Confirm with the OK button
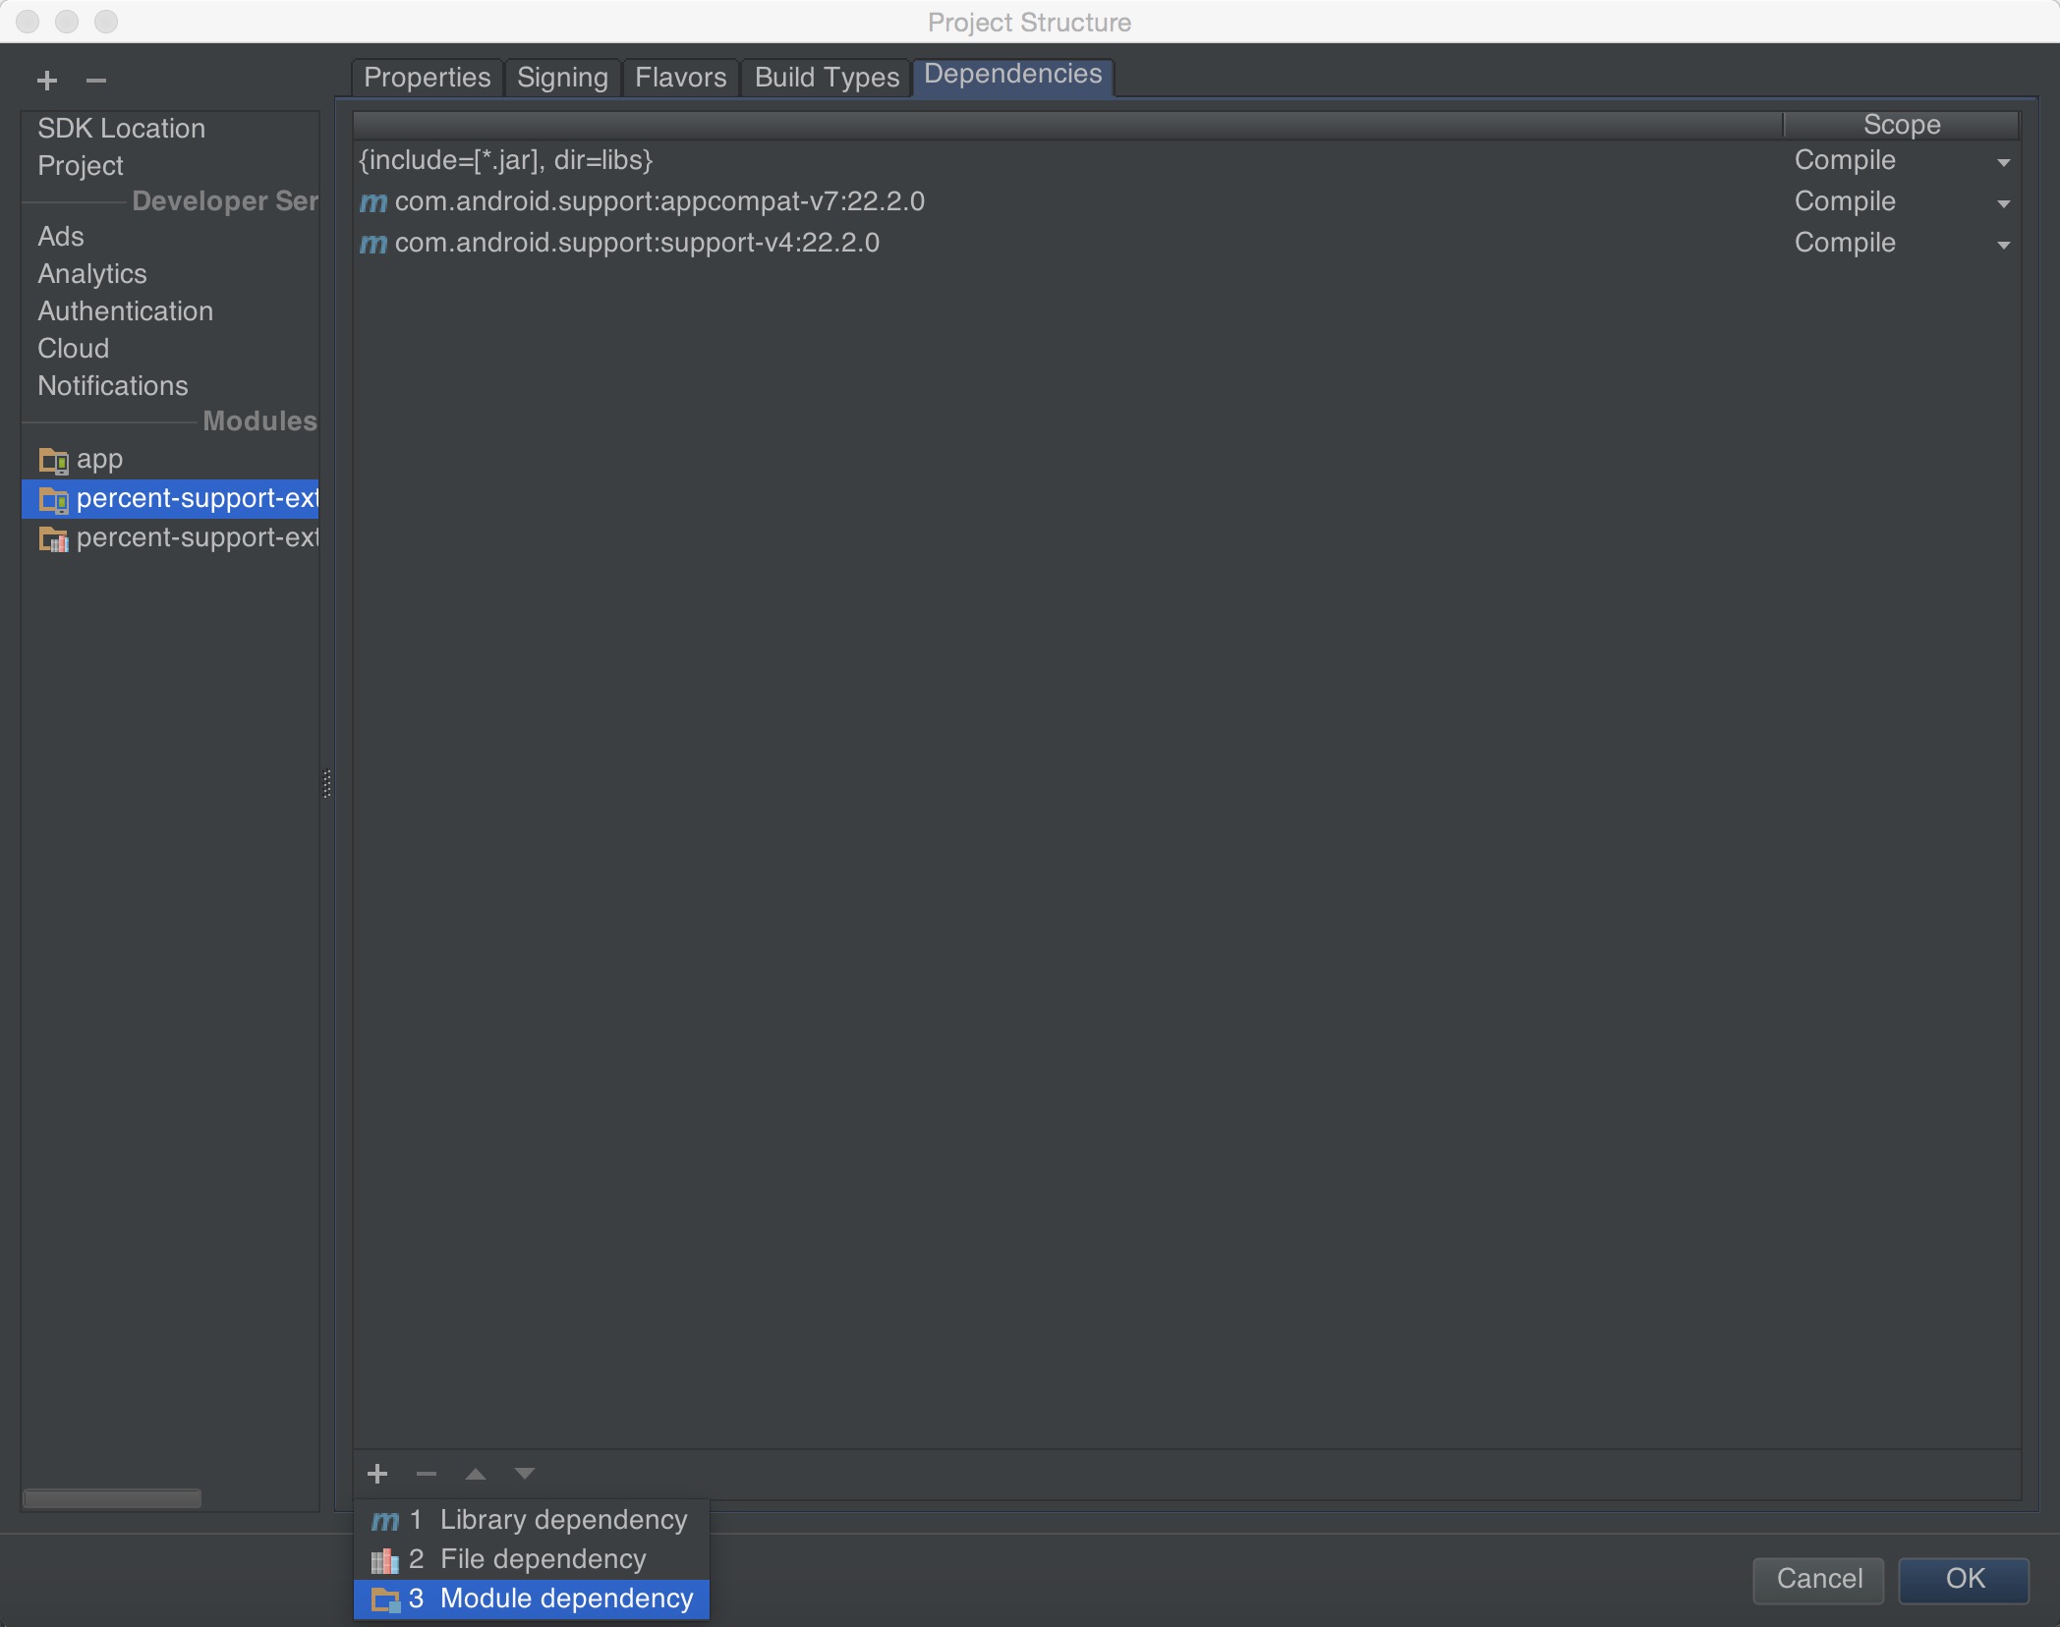 tap(1965, 1579)
